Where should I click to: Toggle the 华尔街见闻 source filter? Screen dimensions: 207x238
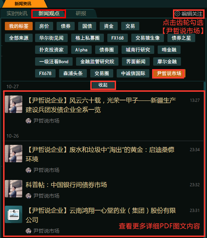[51, 38]
